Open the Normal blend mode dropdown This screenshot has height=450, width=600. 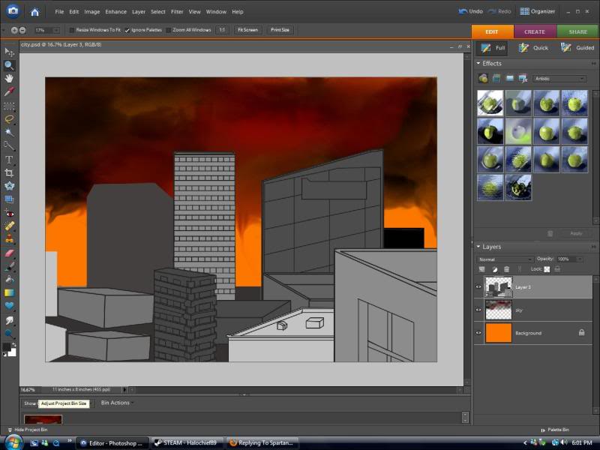click(x=505, y=259)
